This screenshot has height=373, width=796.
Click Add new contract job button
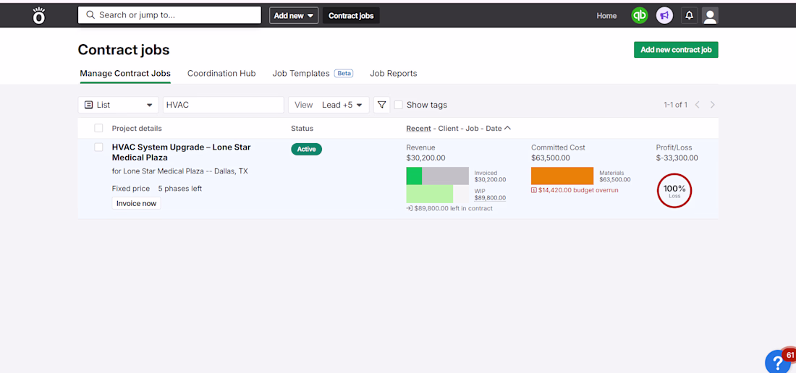click(x=676, y=50)
